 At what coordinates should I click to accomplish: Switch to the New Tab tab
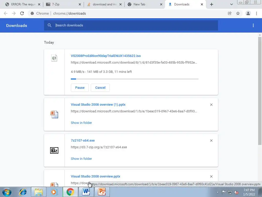(145, 4)
